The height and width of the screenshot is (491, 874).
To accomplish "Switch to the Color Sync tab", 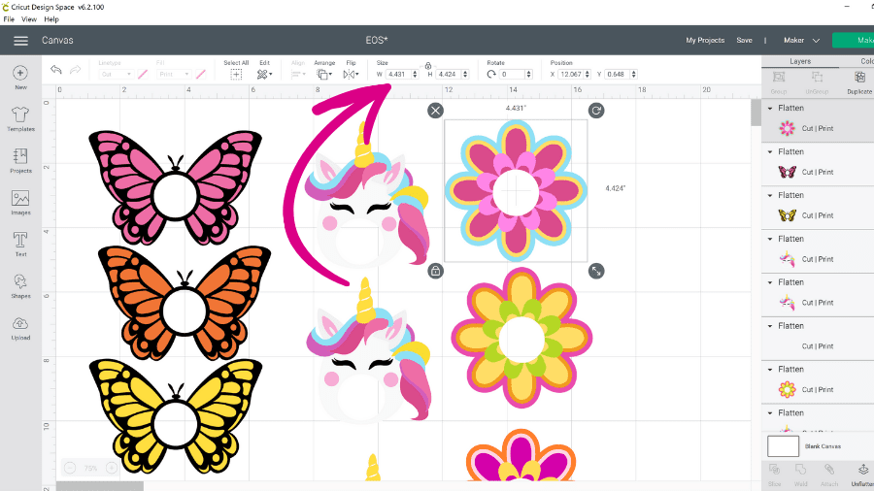I will click(866, 61).
